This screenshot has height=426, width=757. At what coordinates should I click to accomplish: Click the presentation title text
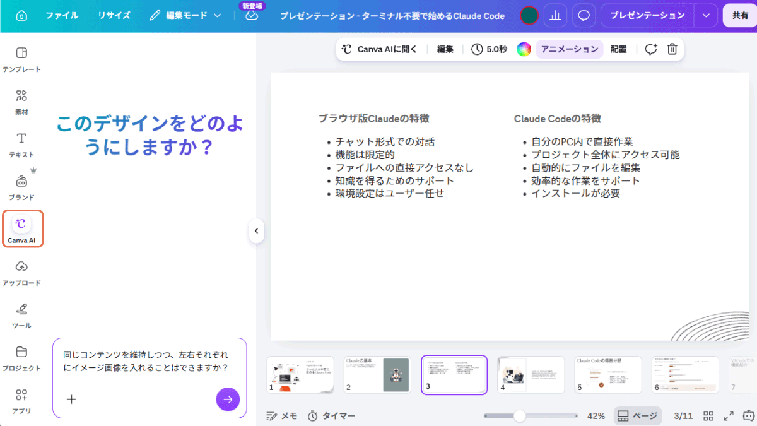click(392, 16)
